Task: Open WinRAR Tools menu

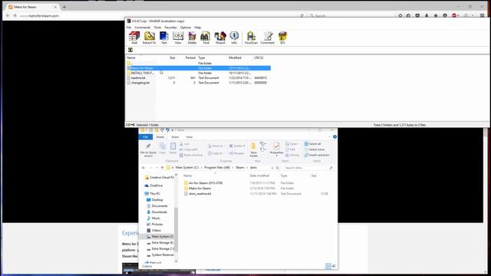Action: click(x=157, y=28)
